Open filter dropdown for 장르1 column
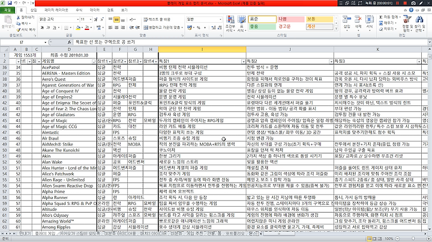The width and height of the screenshot is (432, 242). click(x=110, y=61)
